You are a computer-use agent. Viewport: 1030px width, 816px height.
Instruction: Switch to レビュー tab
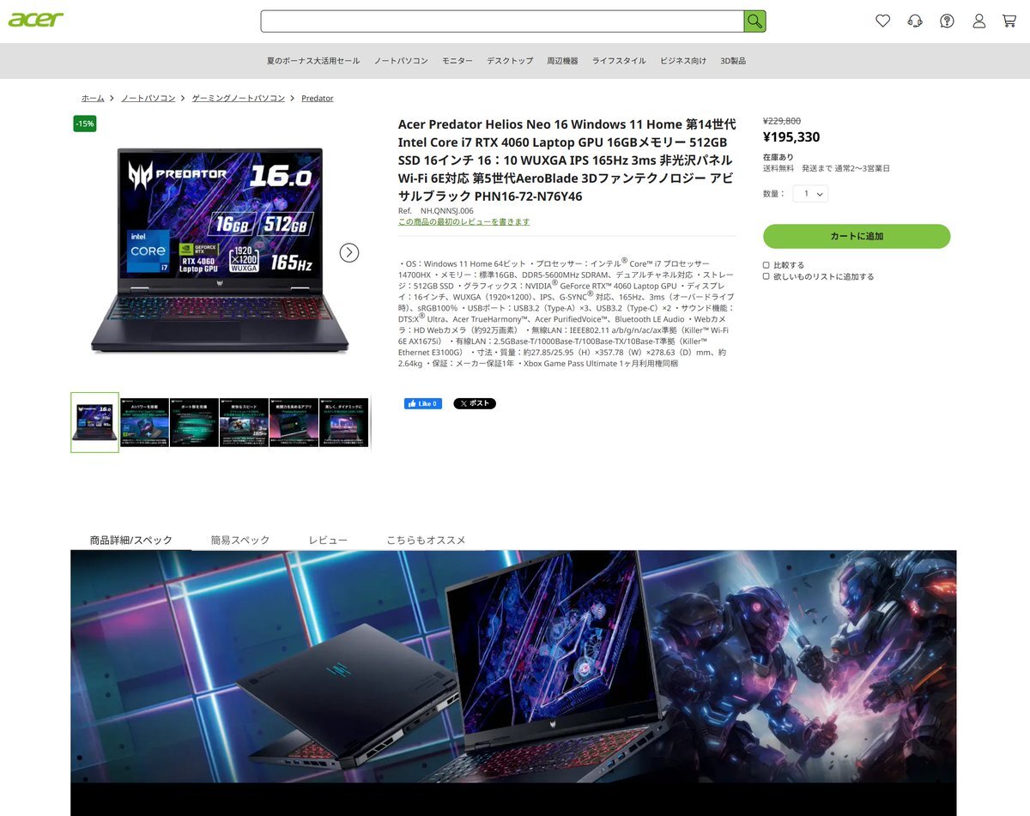328,540
